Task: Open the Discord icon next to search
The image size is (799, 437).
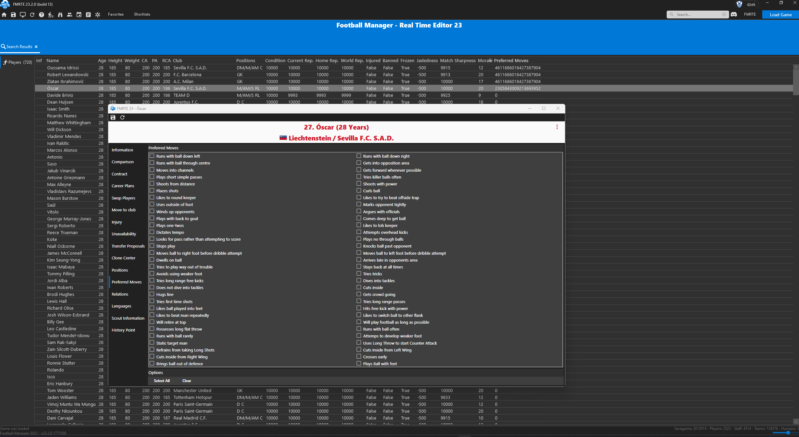Action: click(734, 14)
